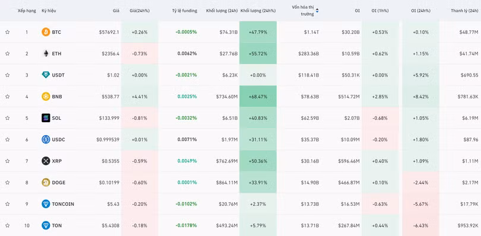Sort by OI (1h%) column header
The width and height of the screenshot is (481, 236).
380,11
